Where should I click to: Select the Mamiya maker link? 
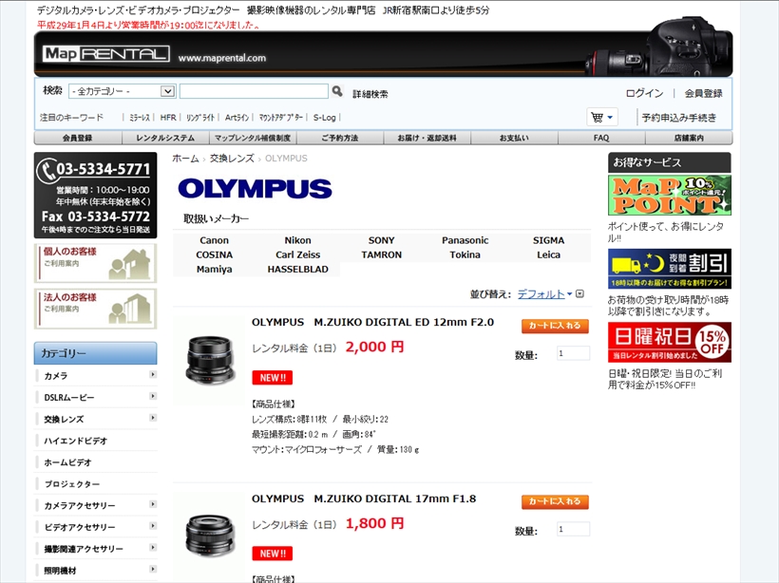(214, 269)
